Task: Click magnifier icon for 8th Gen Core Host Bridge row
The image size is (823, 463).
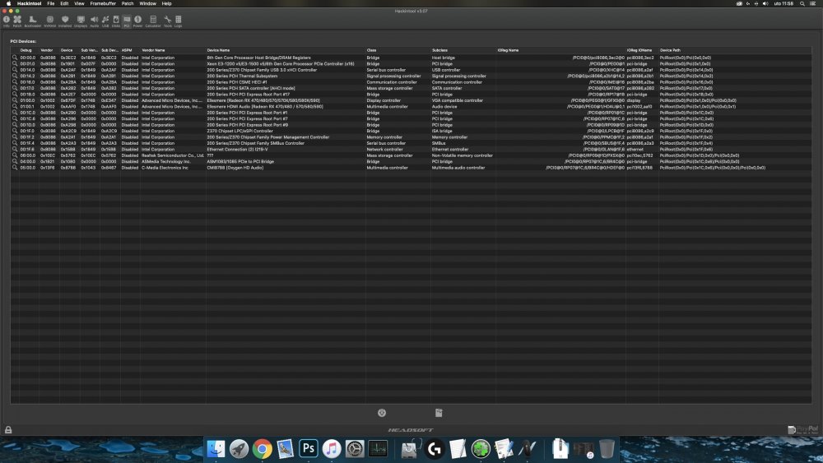Action: (15, 58)
